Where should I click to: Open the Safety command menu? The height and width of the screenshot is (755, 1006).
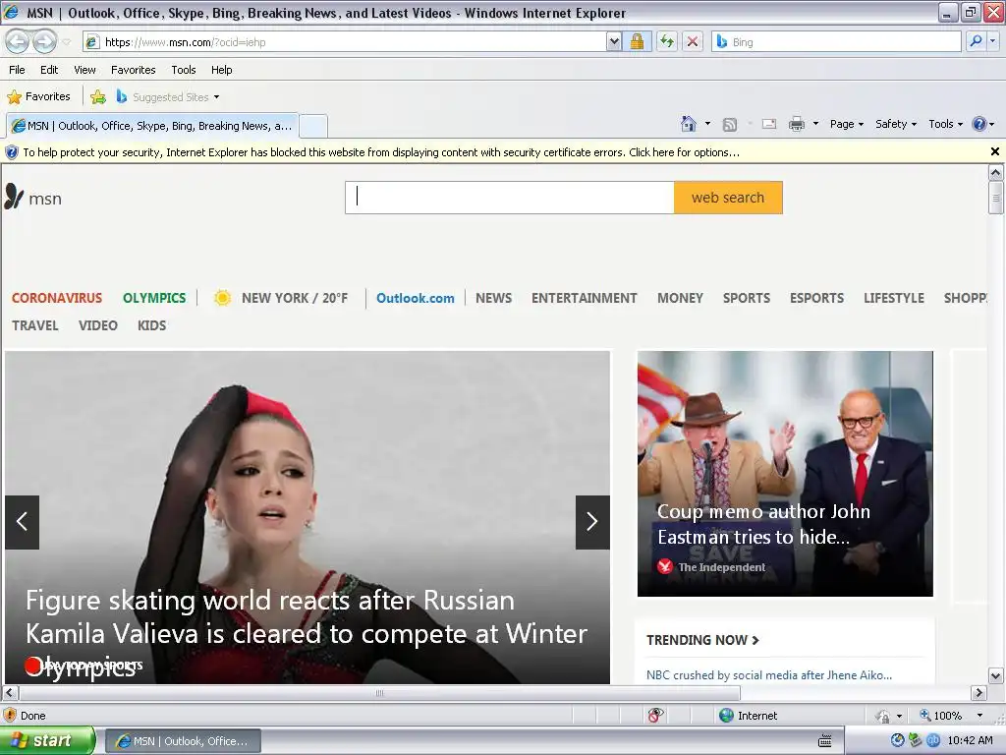tap(896, 124)
